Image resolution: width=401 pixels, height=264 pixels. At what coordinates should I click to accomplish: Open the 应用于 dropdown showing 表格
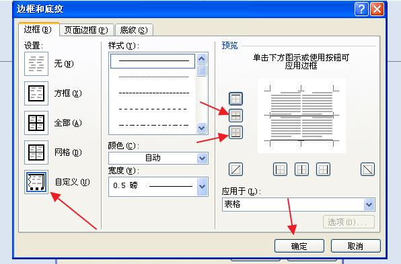(x=299, y=204)
